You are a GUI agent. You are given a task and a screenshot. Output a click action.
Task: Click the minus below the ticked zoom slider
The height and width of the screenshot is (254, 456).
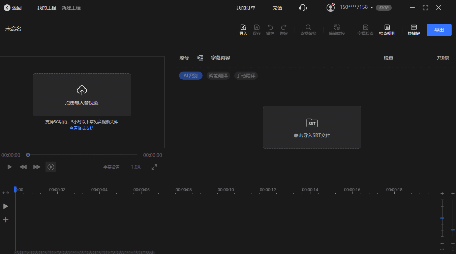(442, 243)
